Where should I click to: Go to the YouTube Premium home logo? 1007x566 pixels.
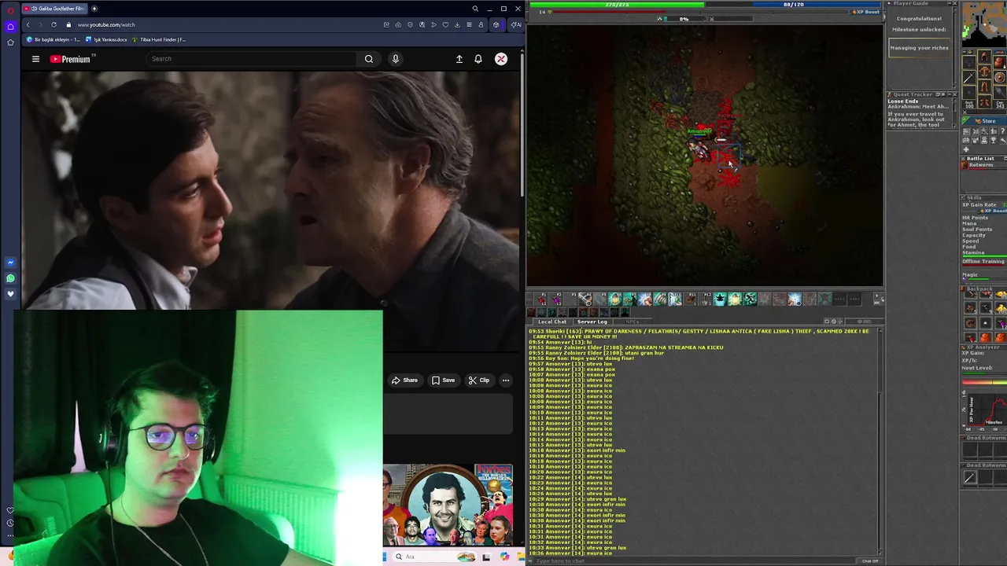(x=72, y=59)
